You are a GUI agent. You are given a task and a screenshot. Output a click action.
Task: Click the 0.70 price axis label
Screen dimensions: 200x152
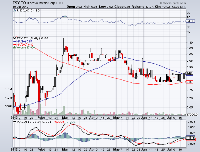[190, 98]
